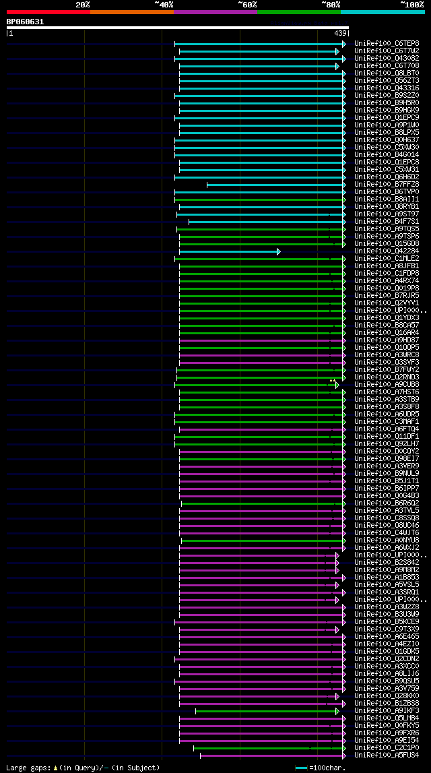
Task: Click the short alignment bar for UniRef100_B7FFZ8
Action: (x=276, y=185)
